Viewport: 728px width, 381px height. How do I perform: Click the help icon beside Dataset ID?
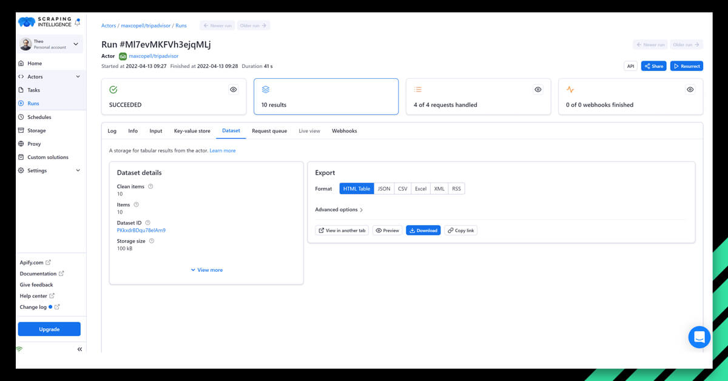[x=147, y=223]
